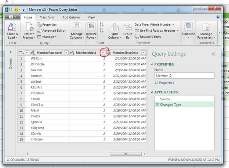
Task: Open the help question mark icon
Action: 218,17
